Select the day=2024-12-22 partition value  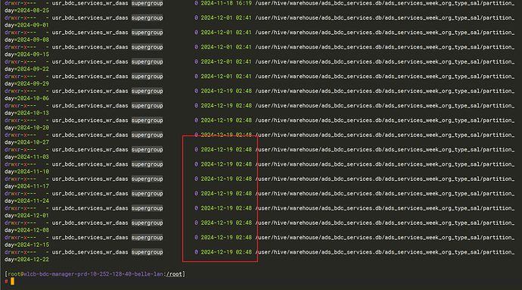pos(26,260)
